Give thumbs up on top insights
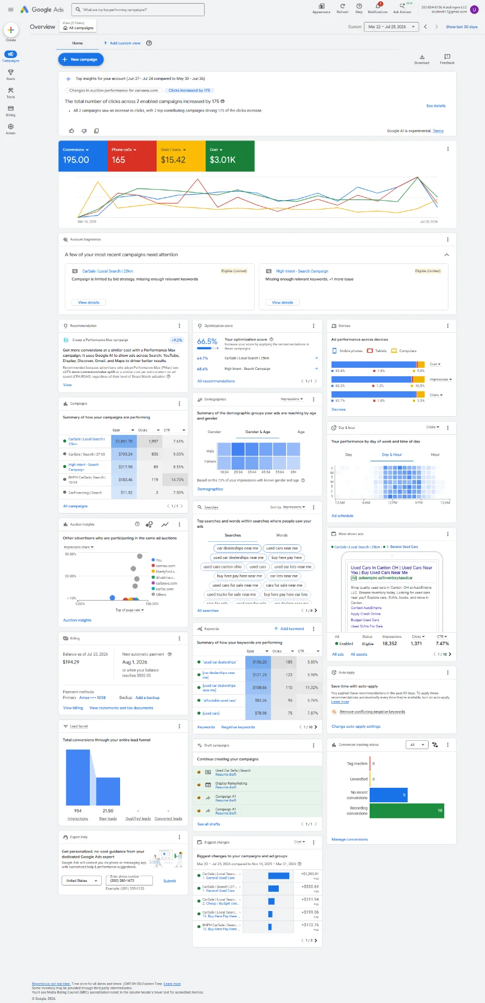485x1003 pixels. click(x=72, y=131)
